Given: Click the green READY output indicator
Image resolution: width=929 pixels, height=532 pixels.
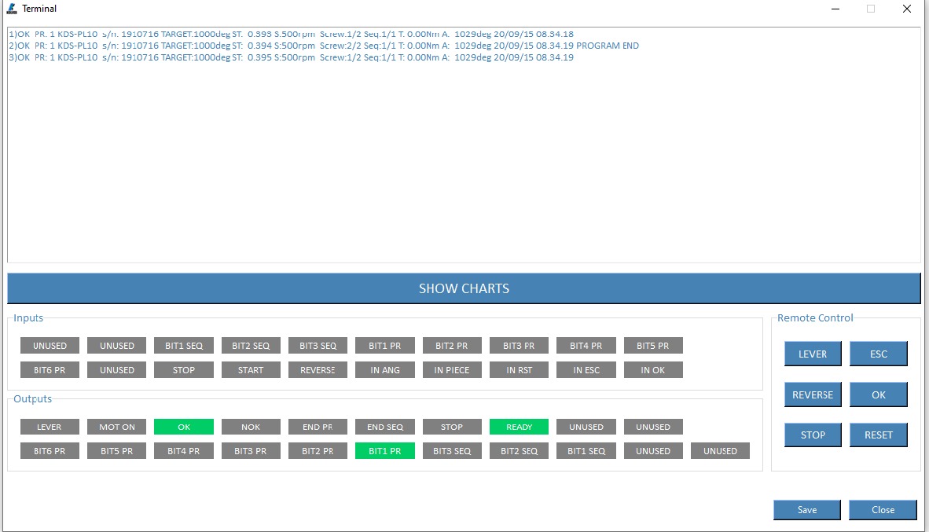Looking at the screenshot, I should [519, 427].
